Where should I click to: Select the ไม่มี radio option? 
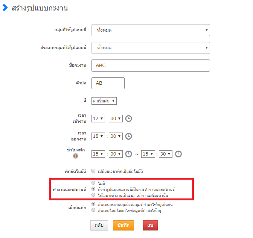click(x=93, y=183)
